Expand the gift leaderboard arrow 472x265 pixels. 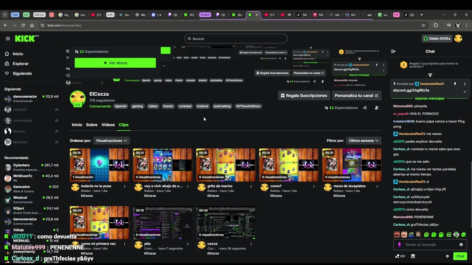coord(430,75)
